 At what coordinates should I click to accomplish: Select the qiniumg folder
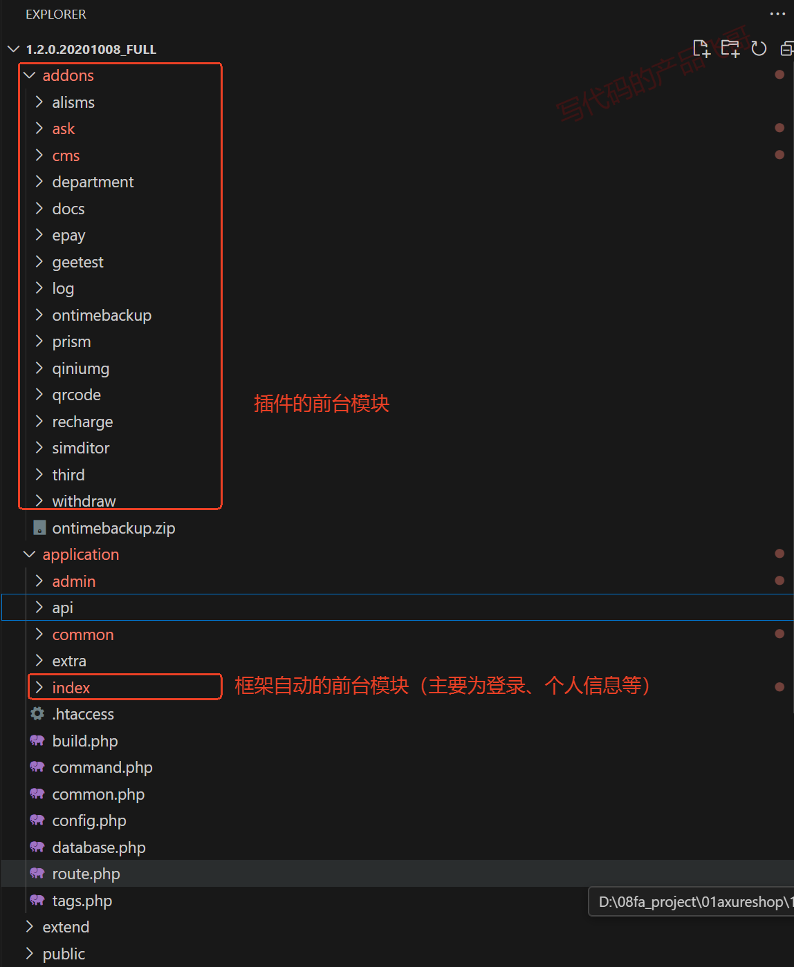[x=80, y=368]
